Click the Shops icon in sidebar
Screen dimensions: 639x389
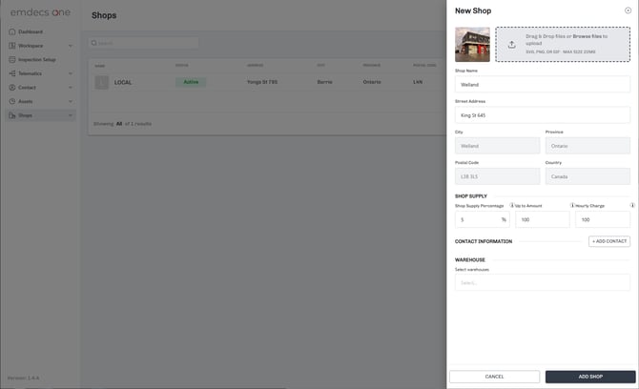pyautogui.click(x=12, y=115)
